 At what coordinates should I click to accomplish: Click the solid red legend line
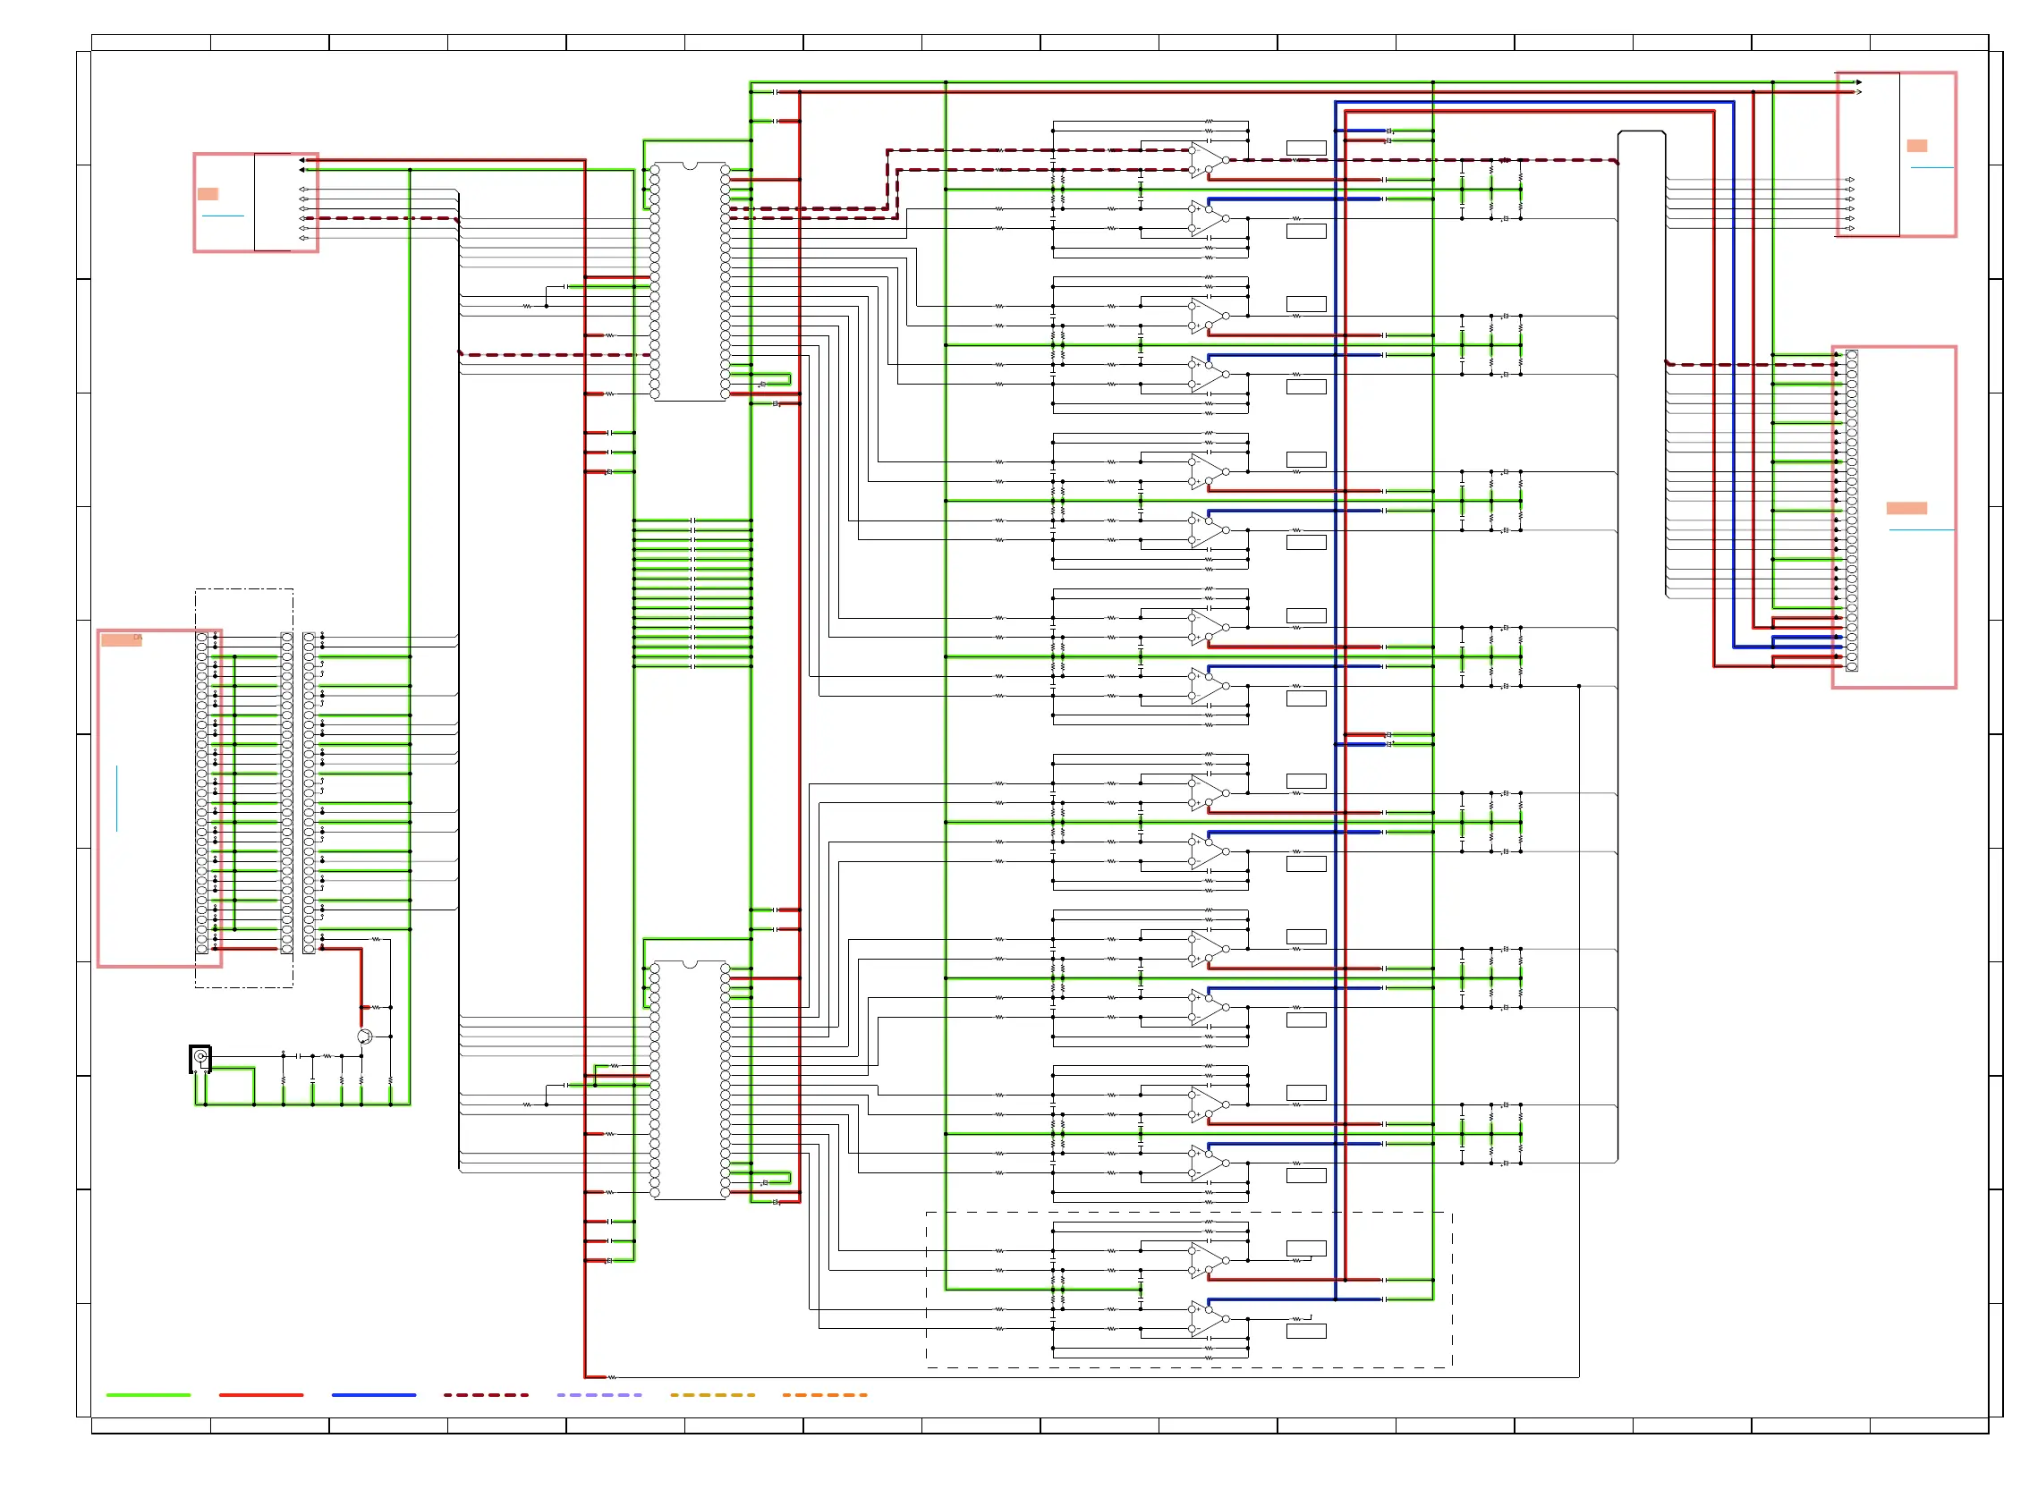[x=261, y=1395]
